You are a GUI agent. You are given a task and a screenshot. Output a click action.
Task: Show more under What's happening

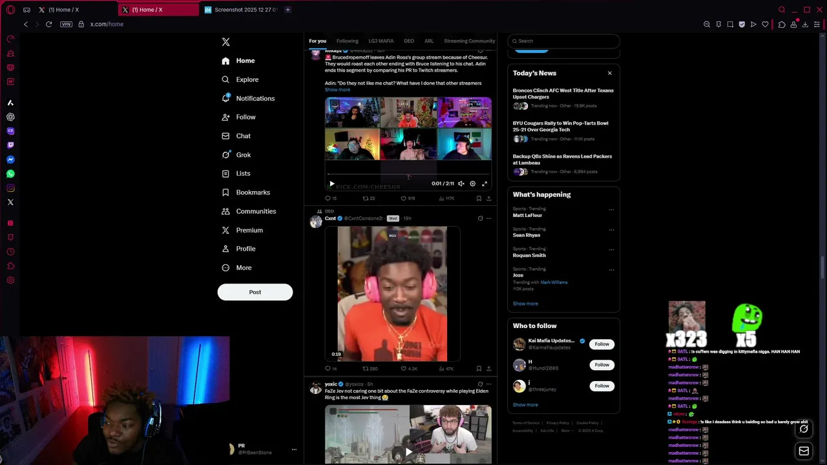click(525, 304)
